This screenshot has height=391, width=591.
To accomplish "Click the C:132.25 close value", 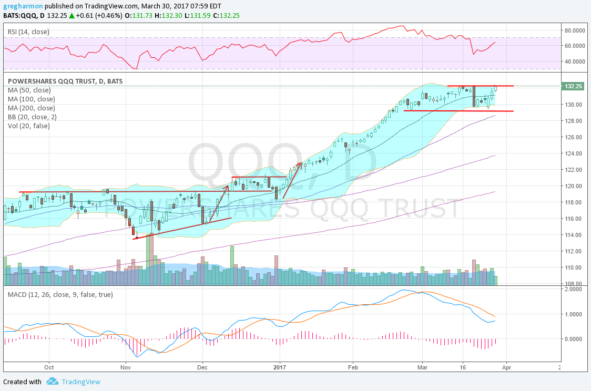I will coord(226,15).
